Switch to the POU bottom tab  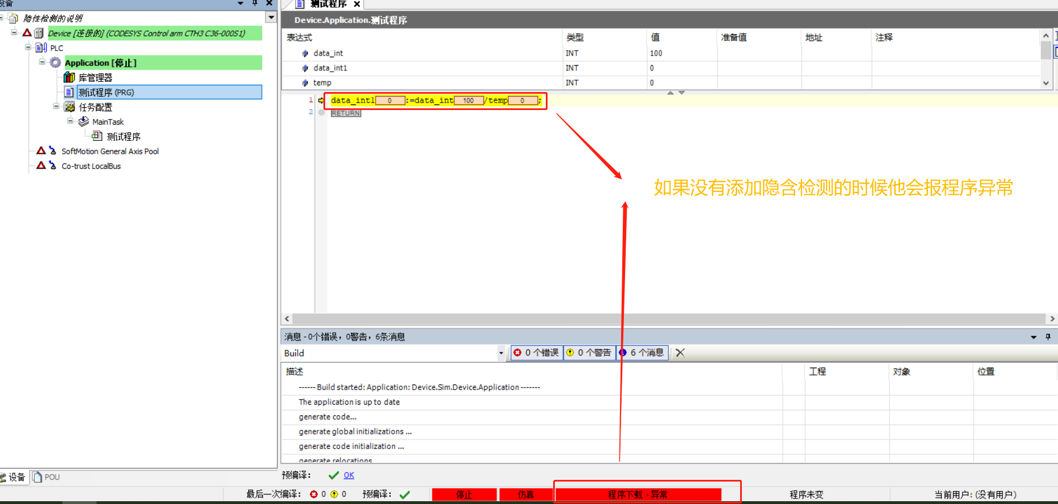(x=46, y=477)
